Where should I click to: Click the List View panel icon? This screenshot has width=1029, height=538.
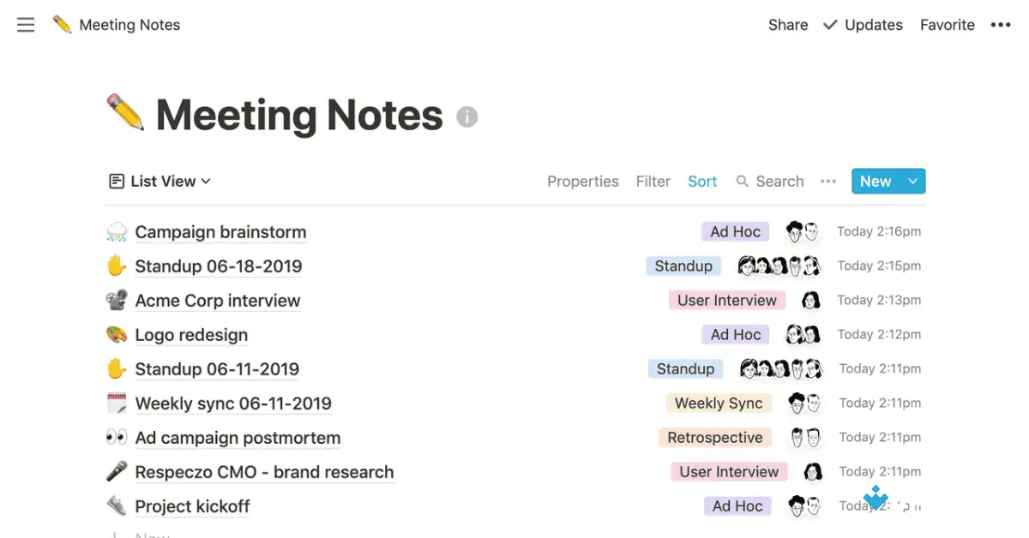(x=117, y=181)
